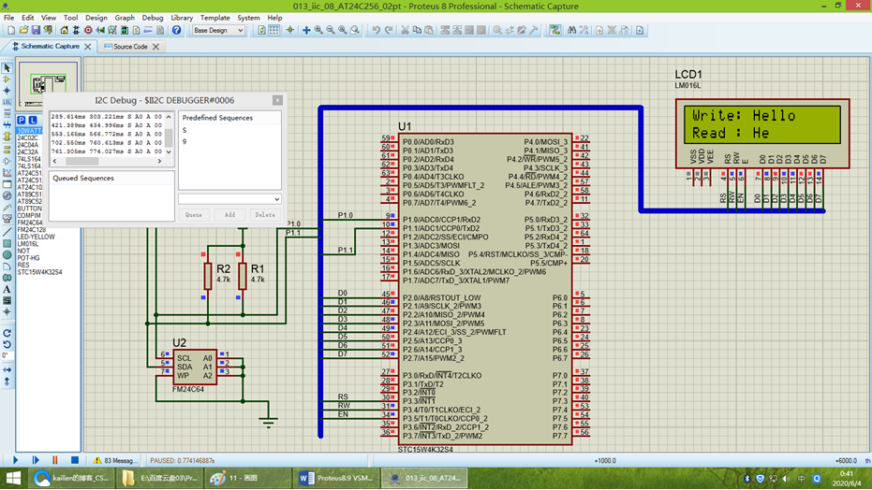Click the schematic overview thumbnail
This screenshot has width=872, height=490.
tap(48, 84)
